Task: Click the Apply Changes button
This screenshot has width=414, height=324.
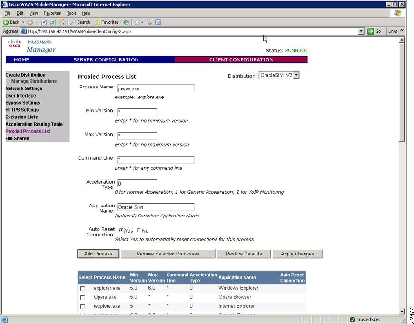Action: point(297,254)
